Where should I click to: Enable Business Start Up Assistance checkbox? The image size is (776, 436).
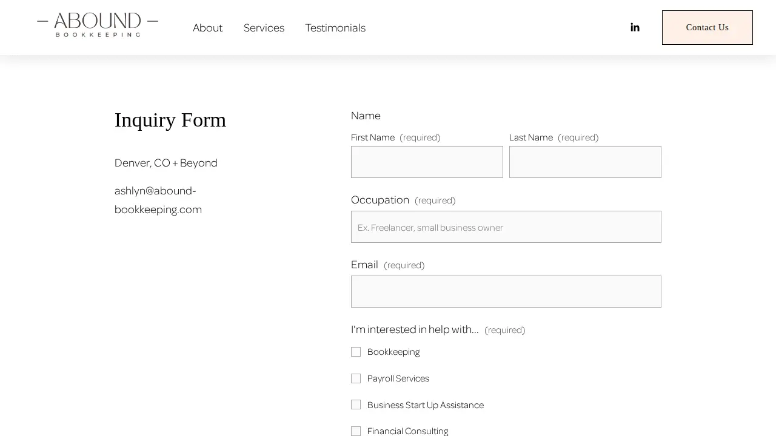coord(356,405)
